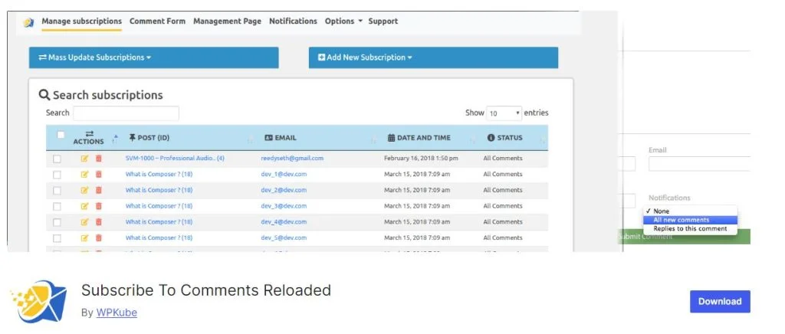Open the Show entries count dropdown
The height and width of the screenshot is (334, 785).
coord(504,113)
